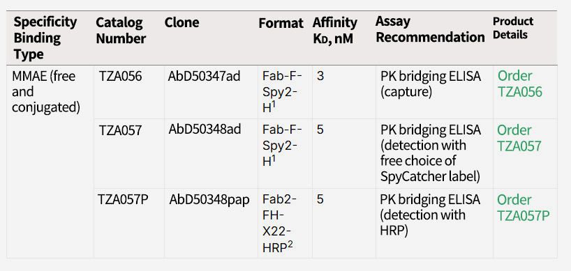The height and width of the screenshot is (271, 571).
Task: Select the affinity value 3 cell
Action: [x=320, y=77]
